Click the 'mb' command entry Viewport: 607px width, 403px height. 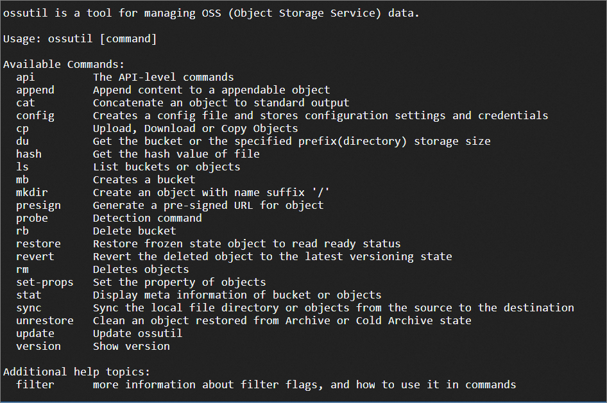22,179
